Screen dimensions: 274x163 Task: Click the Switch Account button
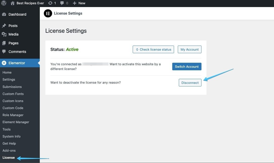(x=187, y=67)
